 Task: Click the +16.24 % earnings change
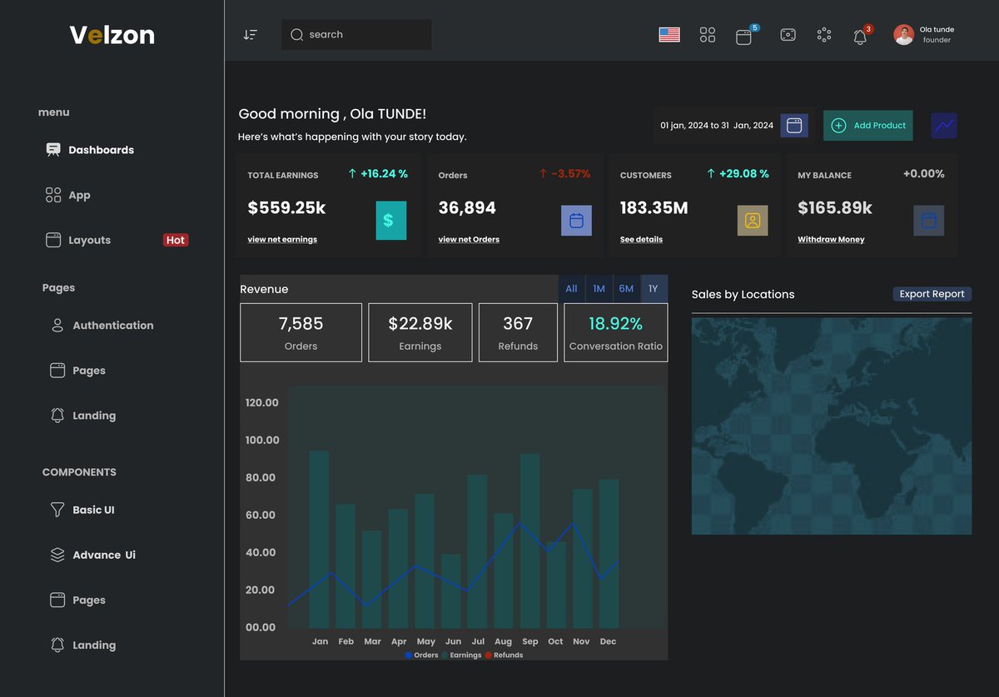378,174
